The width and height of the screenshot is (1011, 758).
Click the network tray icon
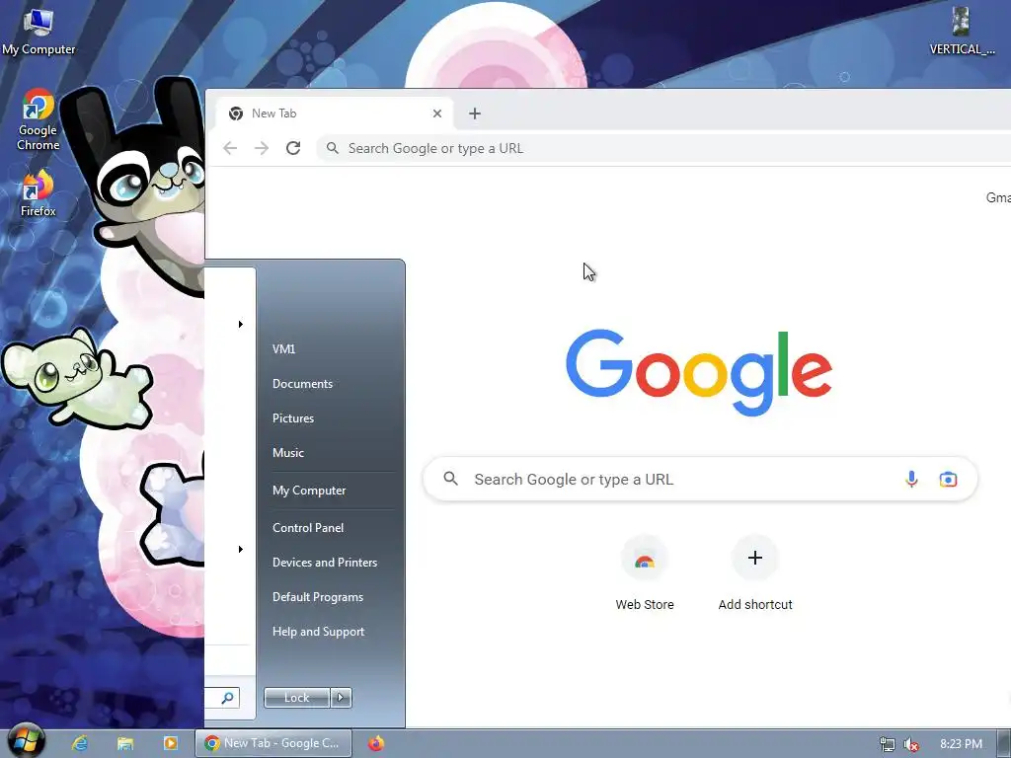tap(888, 744)
